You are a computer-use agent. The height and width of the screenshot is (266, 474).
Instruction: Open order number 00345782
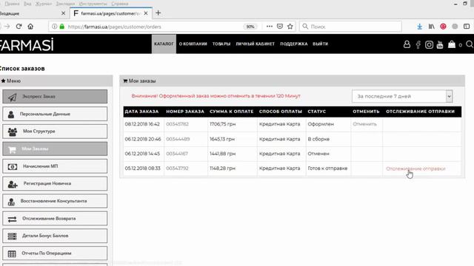click(x=177, y=124)
